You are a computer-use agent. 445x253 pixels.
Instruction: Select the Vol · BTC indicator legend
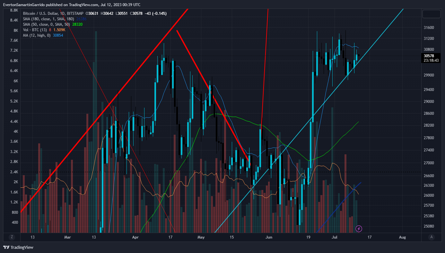(35, 30)
